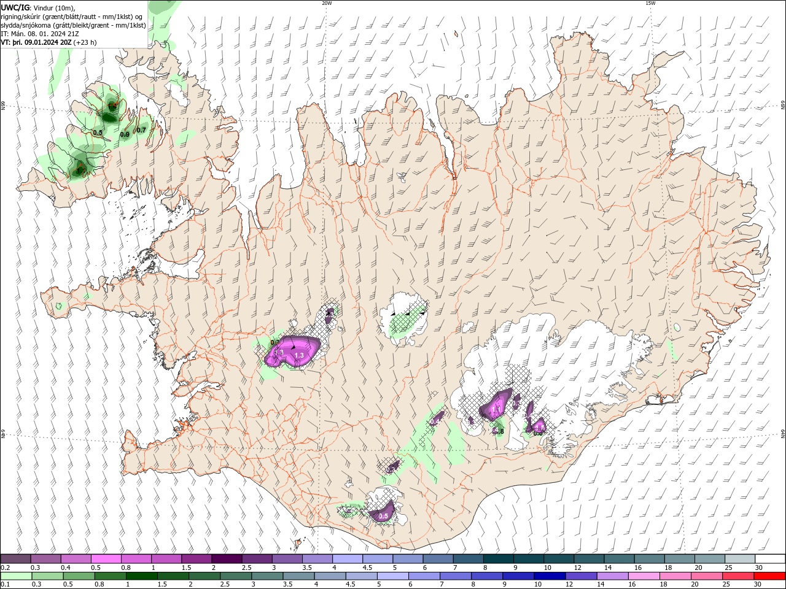The height and width of the screenshot is (589, 786).
Task: Select the pale green bottom-row swatch labeled 0.1
Action: click(x=17, y=576)
